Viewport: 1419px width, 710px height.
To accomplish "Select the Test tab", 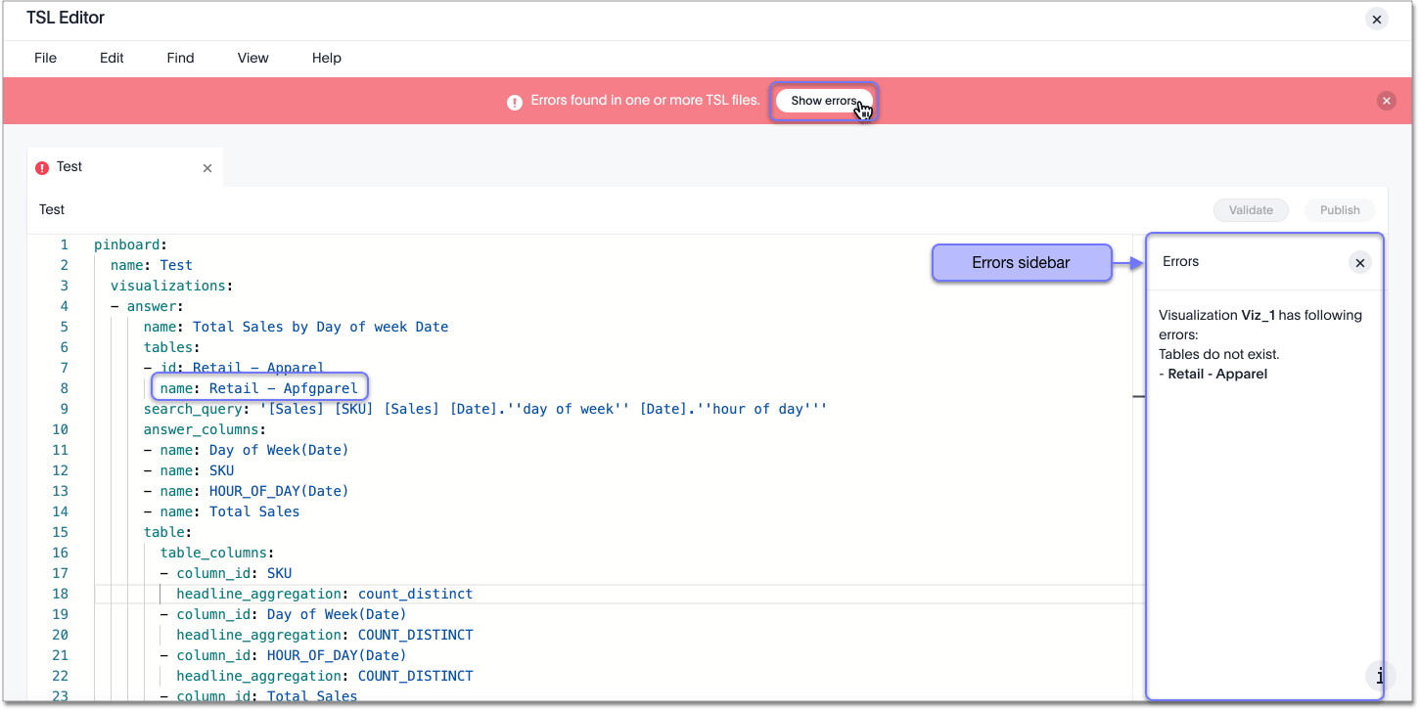I will [69, 166].
